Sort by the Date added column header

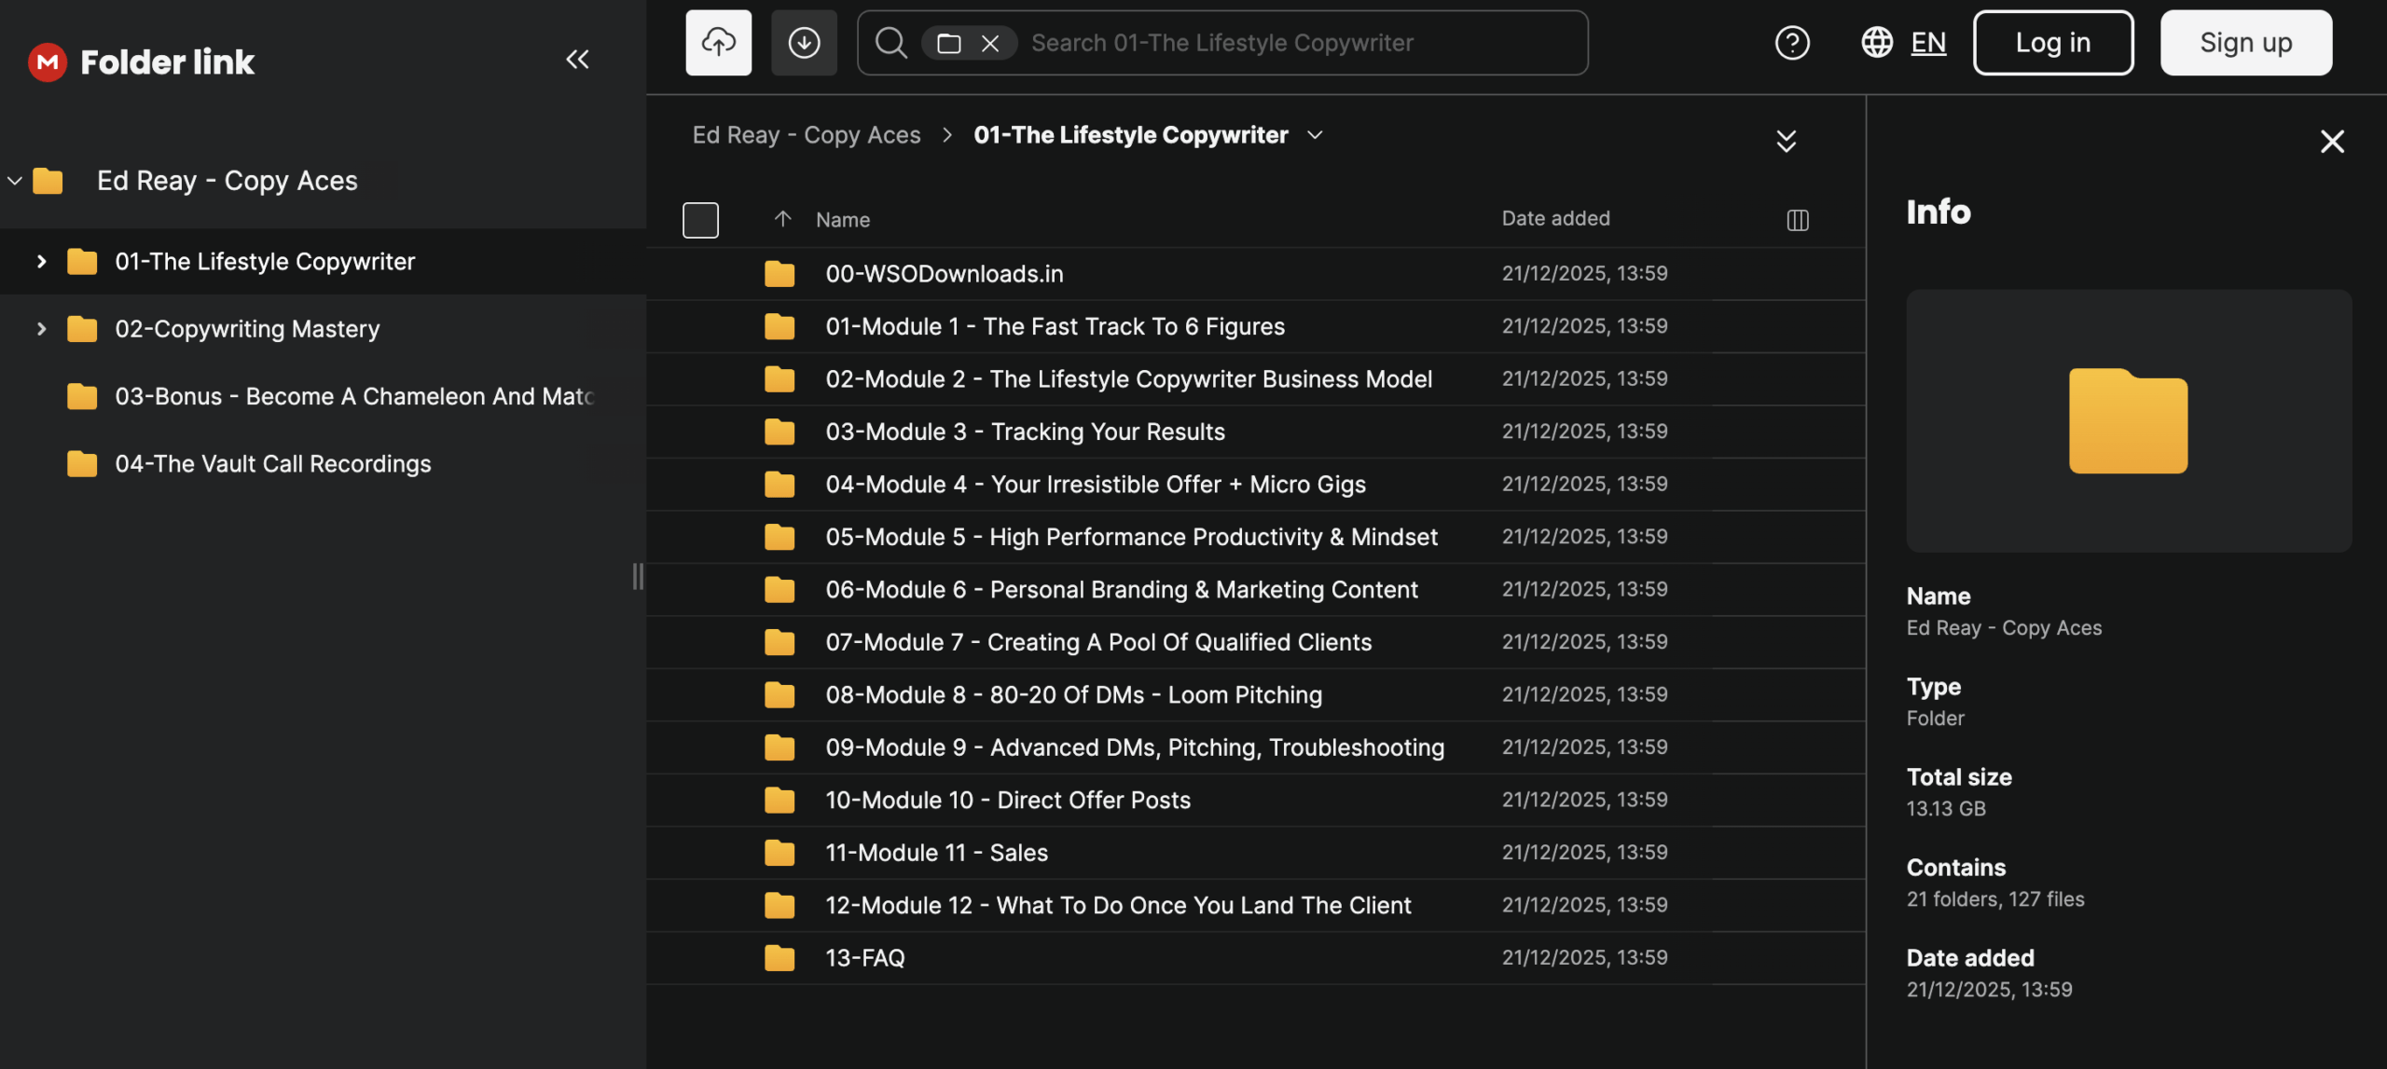pos(1554,218)
